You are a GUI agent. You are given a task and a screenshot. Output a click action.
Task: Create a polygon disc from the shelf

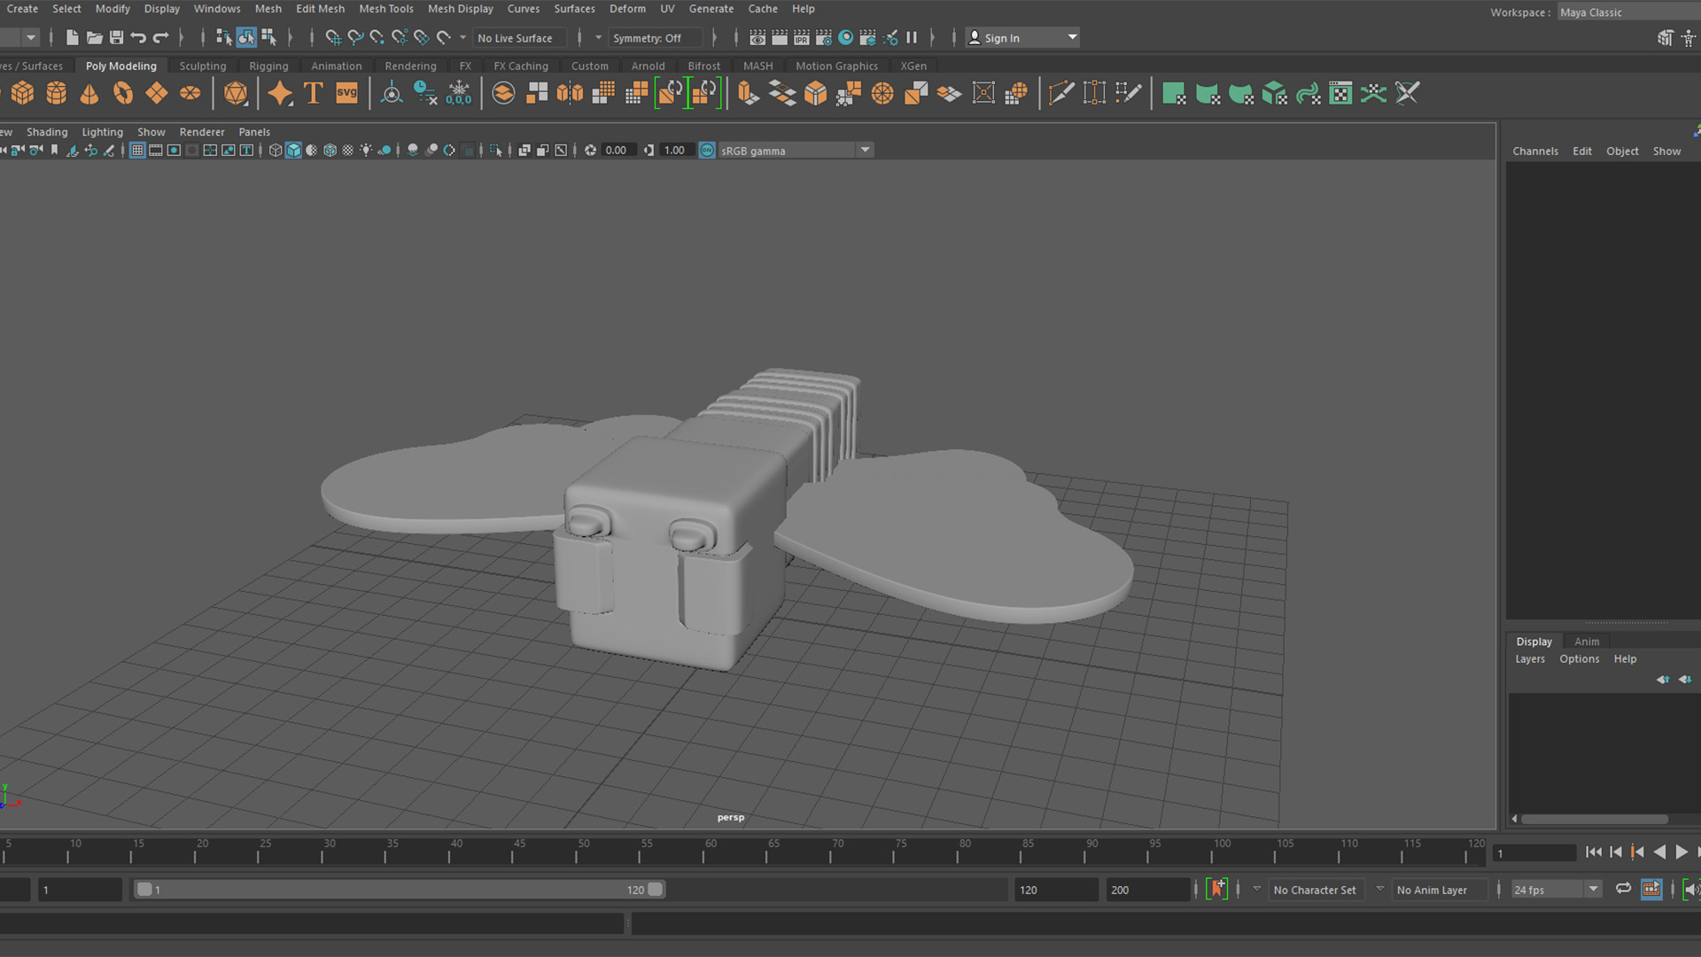(x=190, y=93)
